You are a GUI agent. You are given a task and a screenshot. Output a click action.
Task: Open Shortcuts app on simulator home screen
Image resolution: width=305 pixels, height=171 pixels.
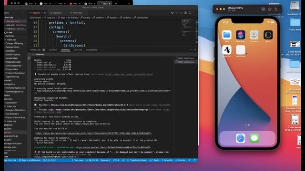click(240, 35)
